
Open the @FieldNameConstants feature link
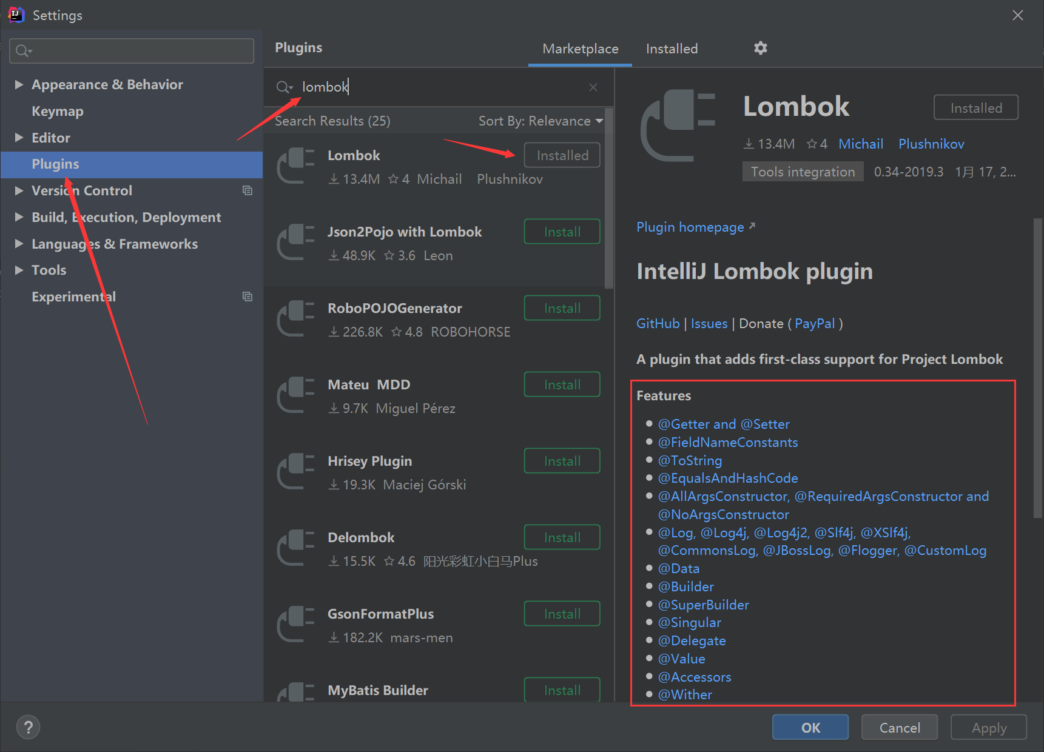click(728, 442)
